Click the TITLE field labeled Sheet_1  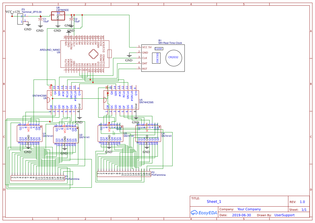[213, 201]
